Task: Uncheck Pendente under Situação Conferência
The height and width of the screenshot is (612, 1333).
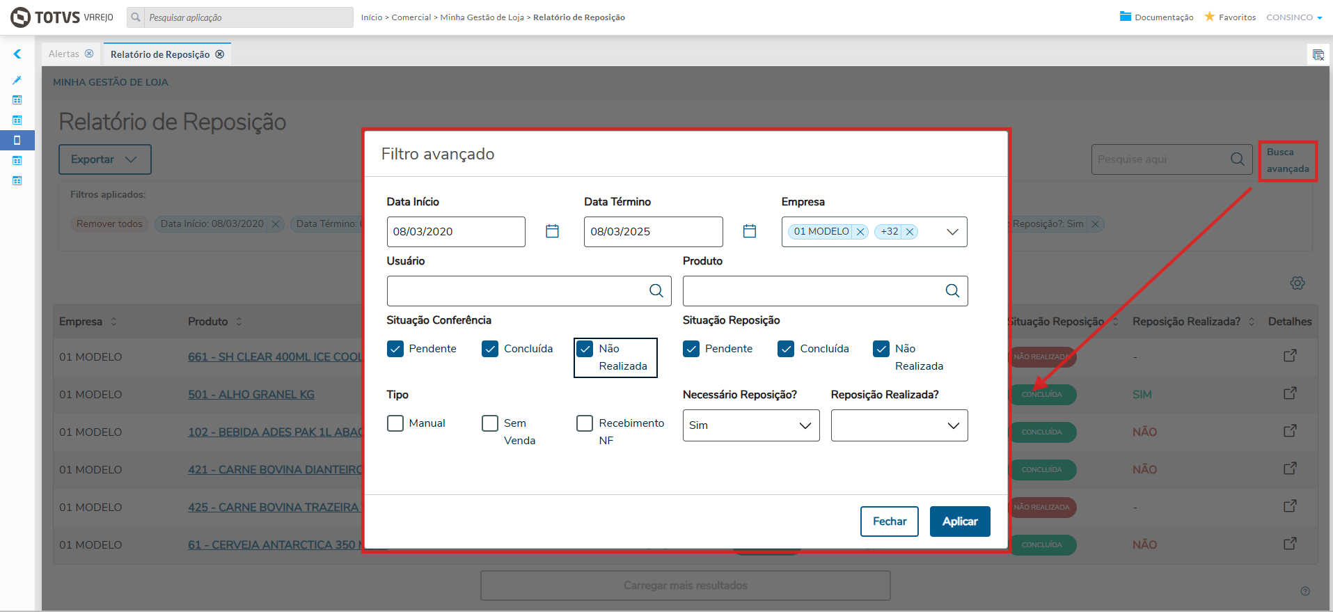Action: (x=395, y=349)
